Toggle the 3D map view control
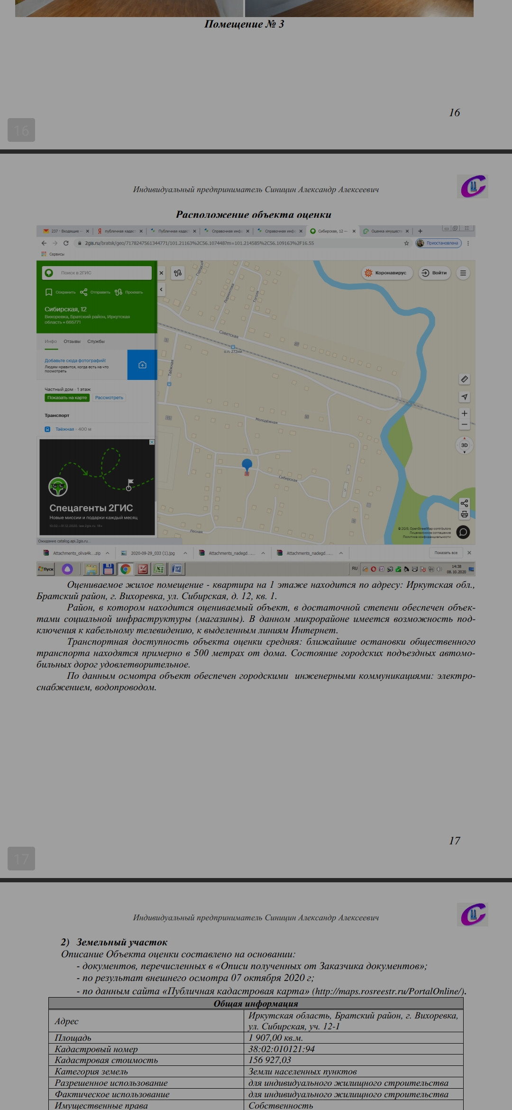 [x=465, y=445]
